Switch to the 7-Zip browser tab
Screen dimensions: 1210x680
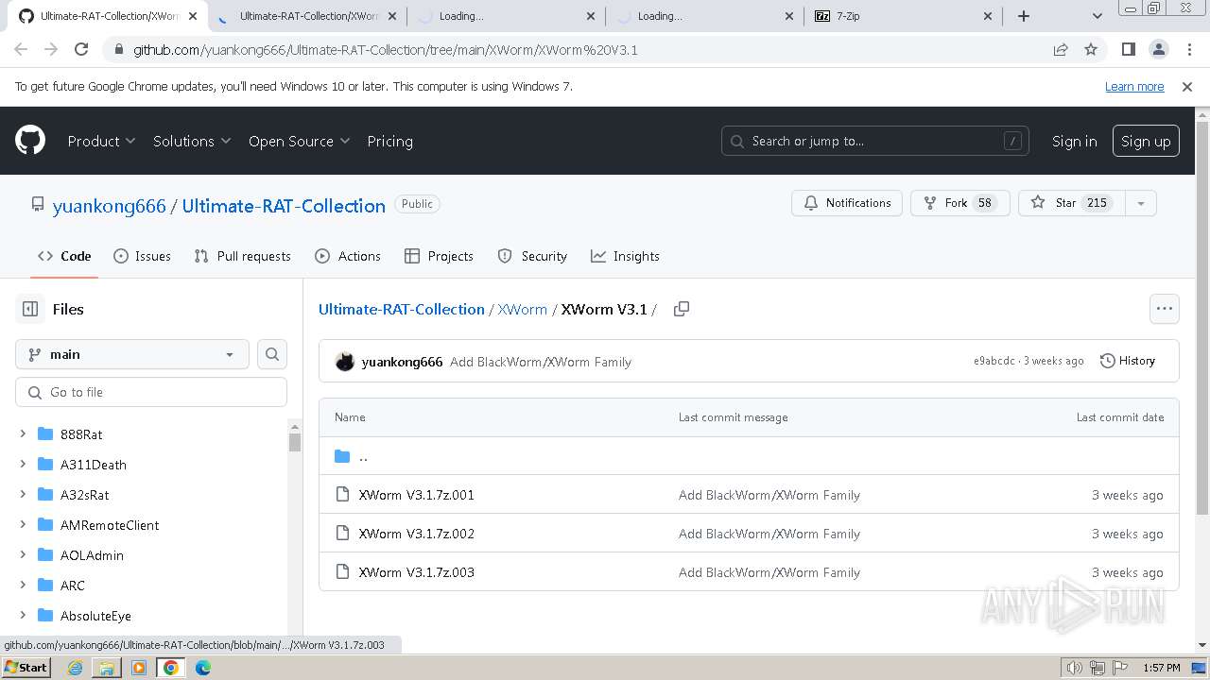click(904, 16)
